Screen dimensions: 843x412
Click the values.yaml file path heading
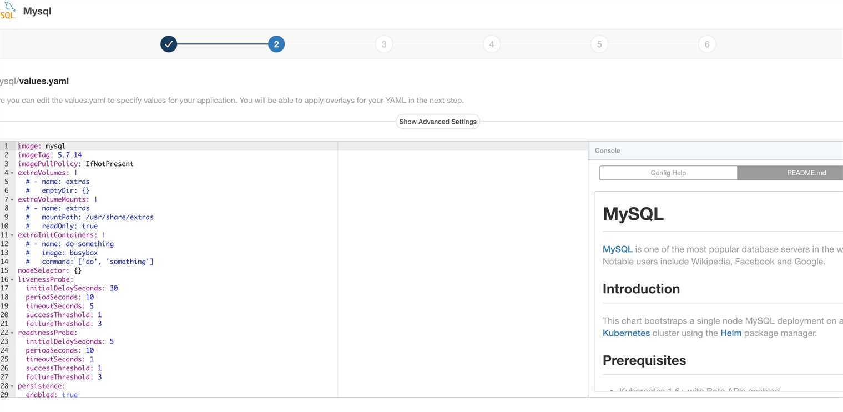34,81
